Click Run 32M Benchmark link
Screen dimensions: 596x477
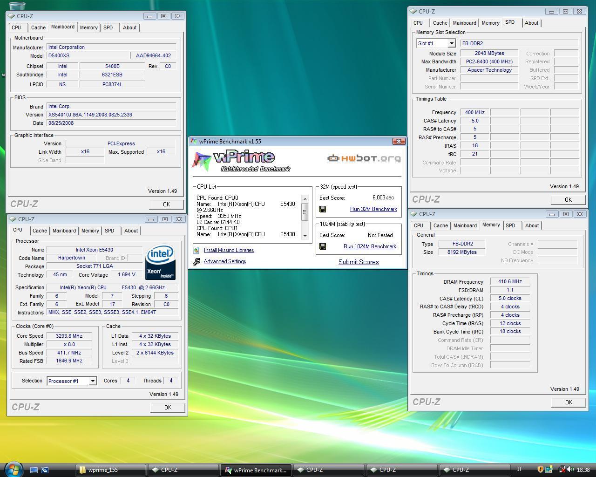(x=373, y=209)
